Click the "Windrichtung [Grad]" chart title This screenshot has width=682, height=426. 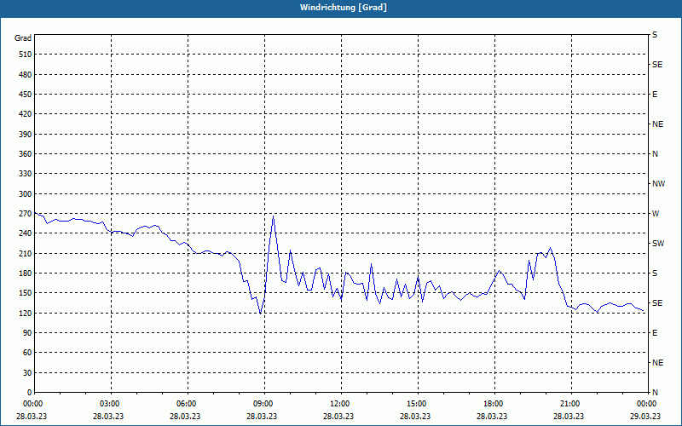click(344, 8)
